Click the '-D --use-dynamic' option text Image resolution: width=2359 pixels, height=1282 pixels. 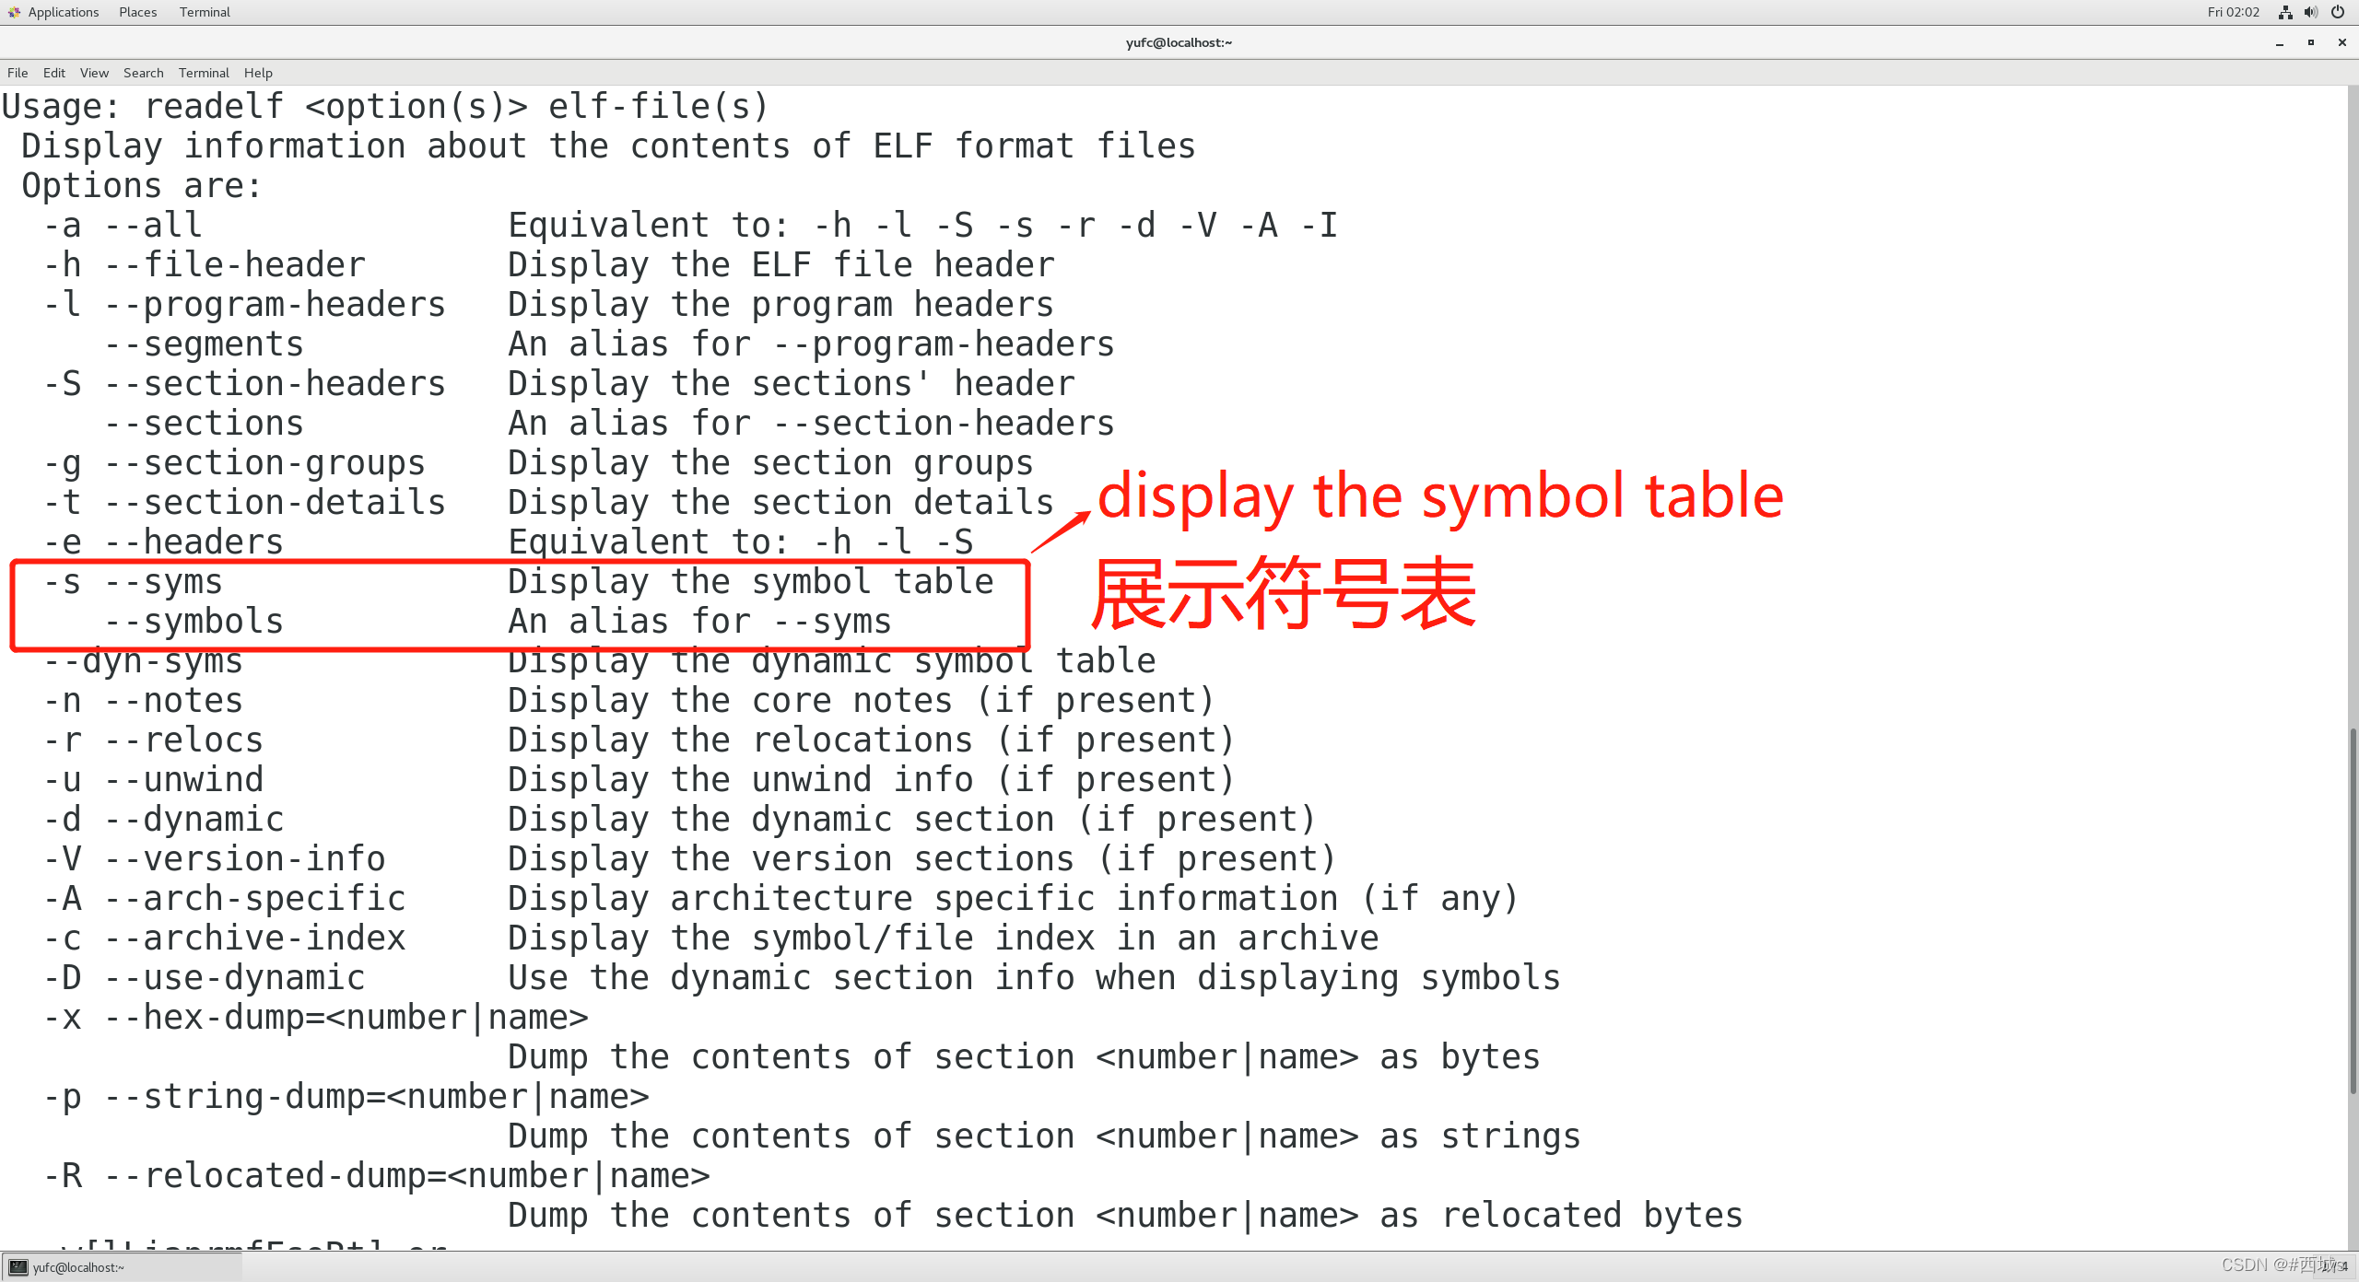(x=205, y=978)
